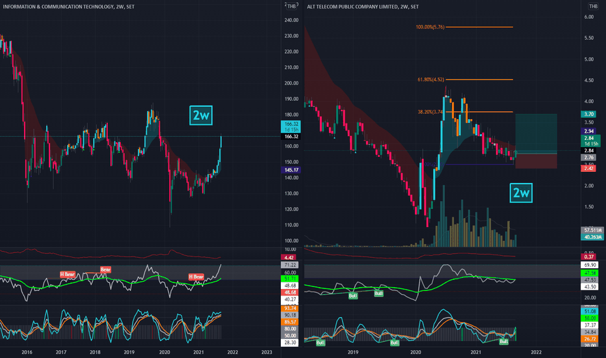Click the orange 26.72 value label
This screenshot has width=606, height=358.
(x=590, y=338)
